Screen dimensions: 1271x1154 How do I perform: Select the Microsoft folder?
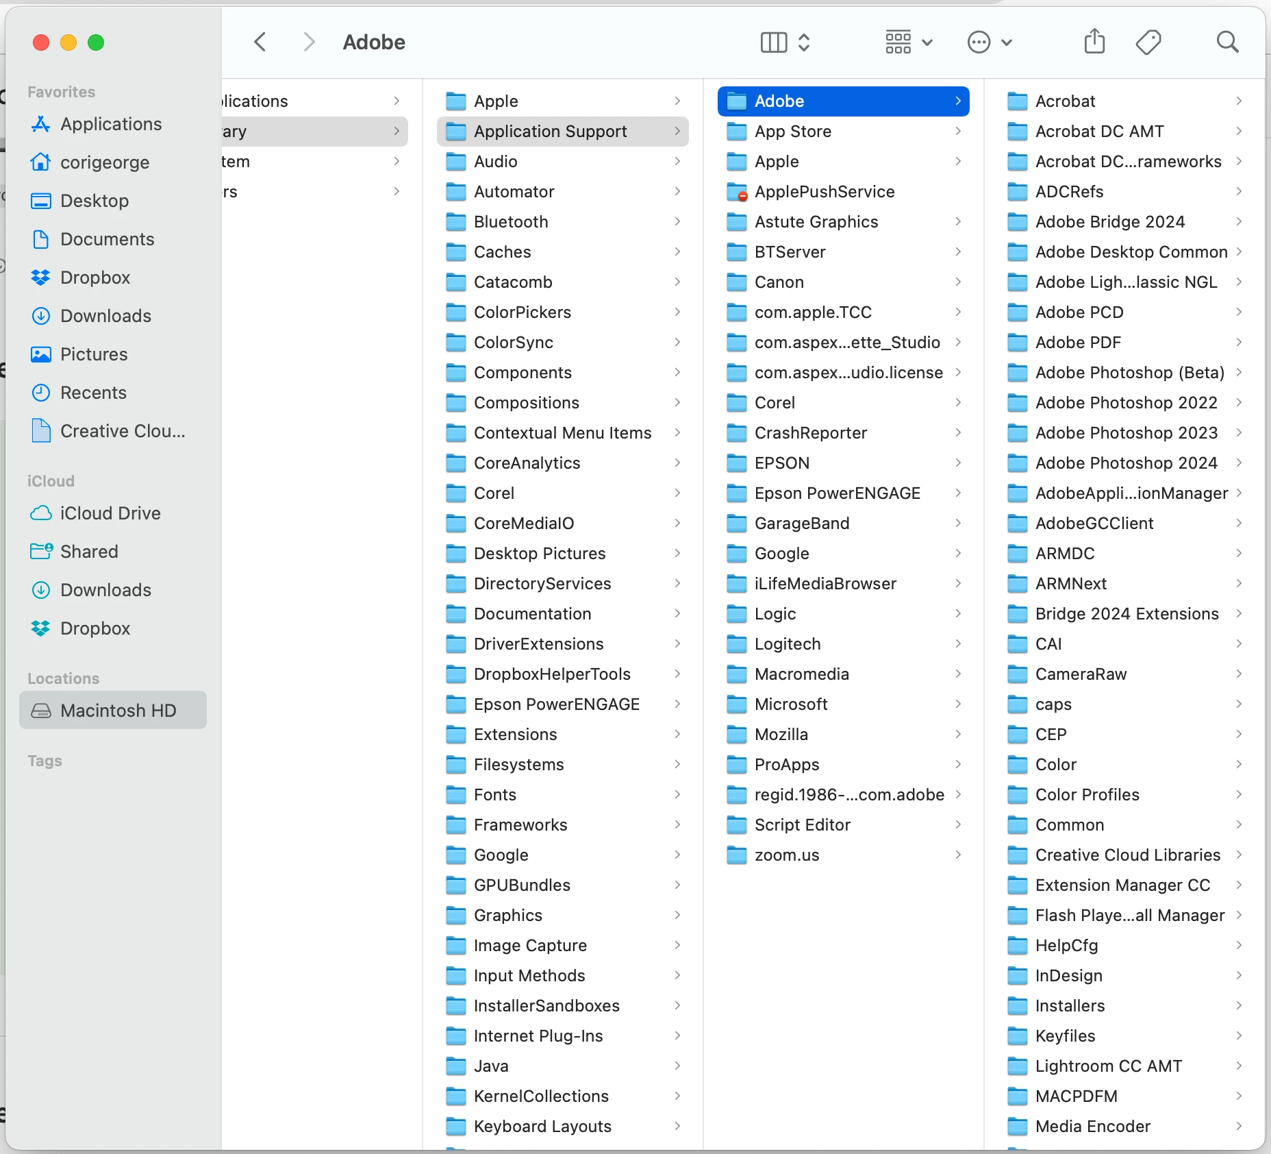pos(843,704)
